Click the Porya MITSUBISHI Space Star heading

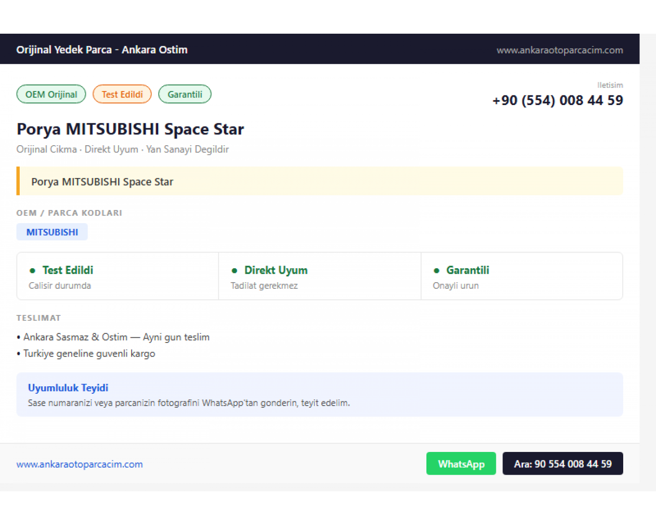coord(130,129)
